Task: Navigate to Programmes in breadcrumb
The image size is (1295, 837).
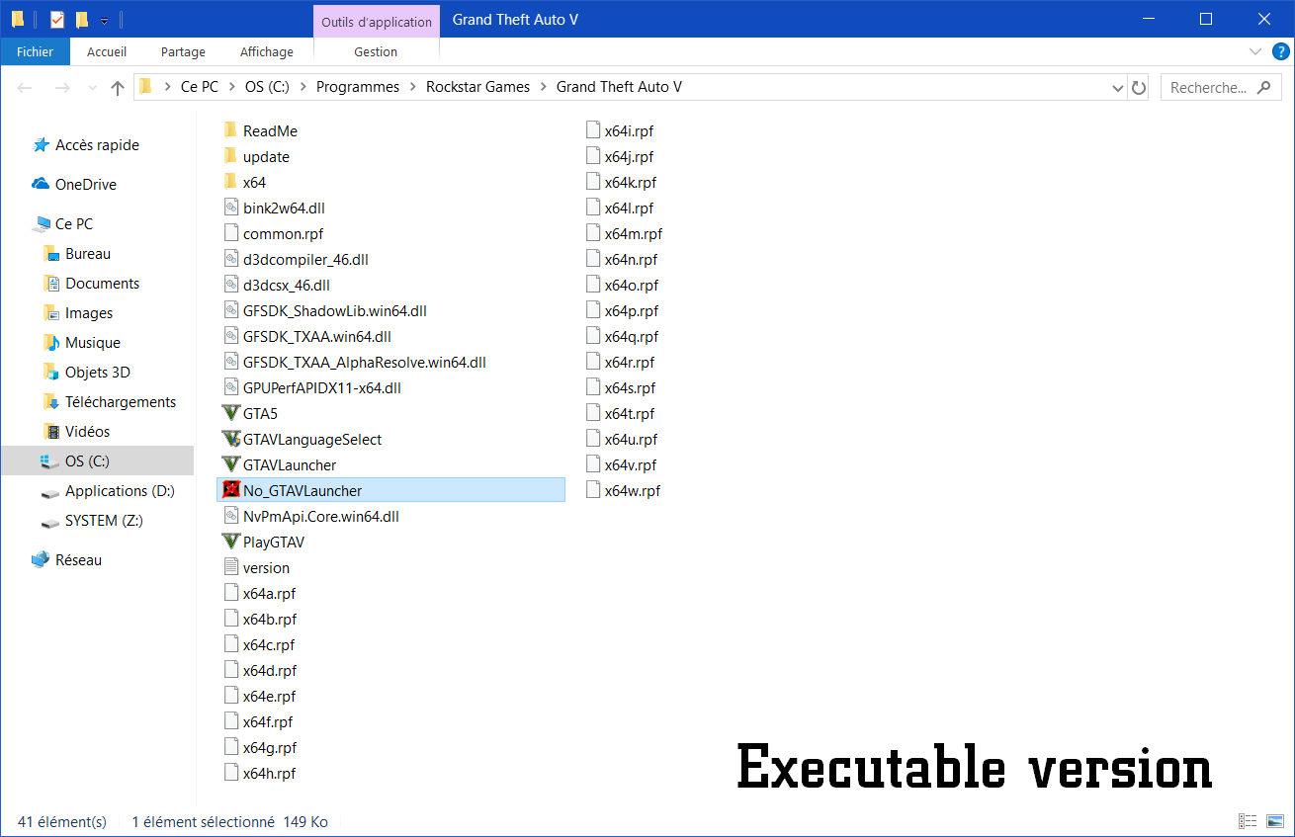Action: coord(358,87)
